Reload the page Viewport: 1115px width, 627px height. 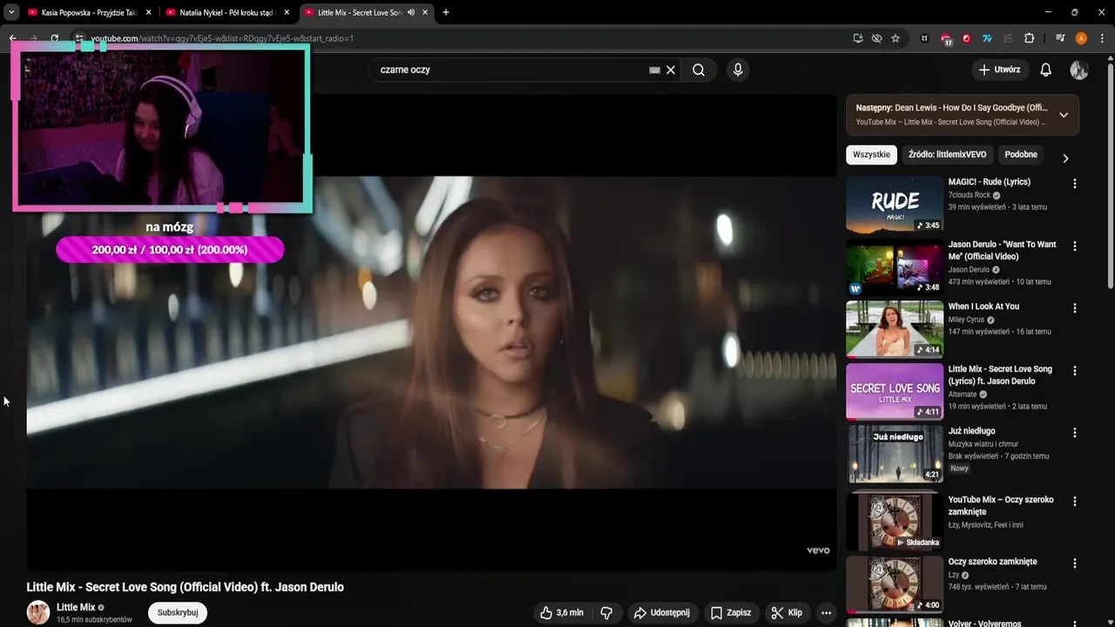click(54, 38)
